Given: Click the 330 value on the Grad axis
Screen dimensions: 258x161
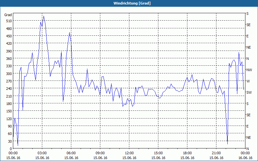Looking at the screenshot, I should point(9,66).
